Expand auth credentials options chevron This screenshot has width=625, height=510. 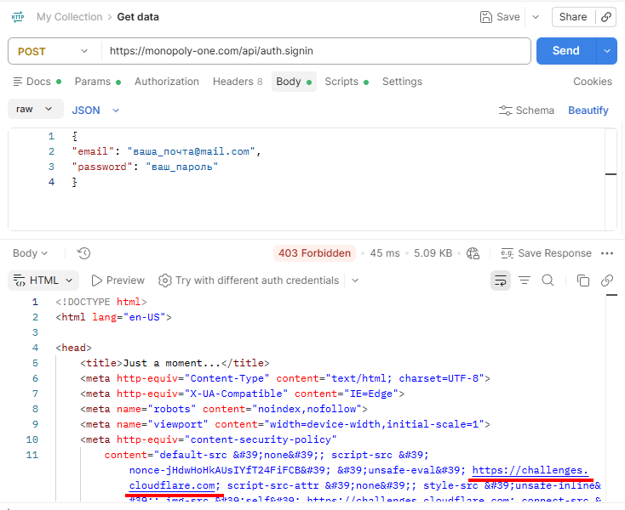[x=355, y=280]
